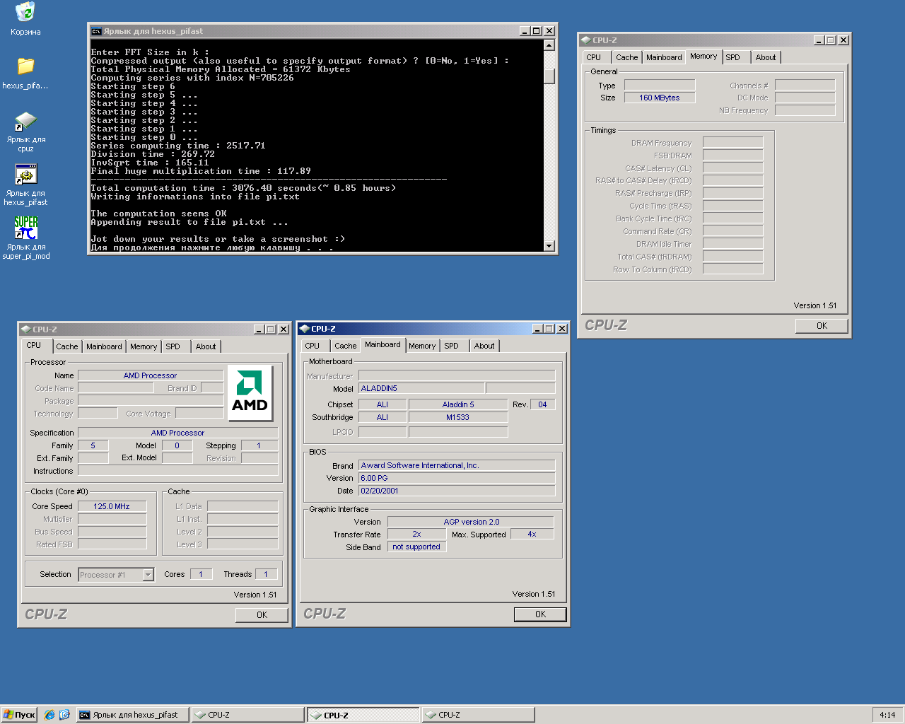Open Mainboard tab in bottom-left CPU-Z window
The width and height of the screenshot is (905, 724).
[x=104, y=347]
